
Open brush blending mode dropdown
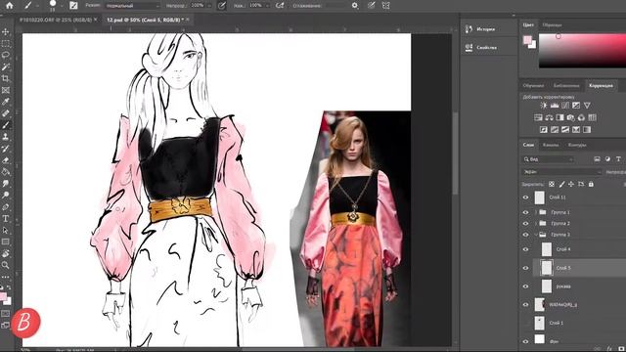click(x=133, y=6)
